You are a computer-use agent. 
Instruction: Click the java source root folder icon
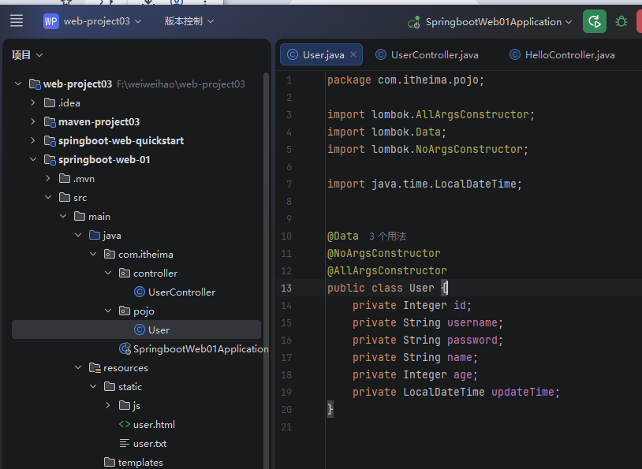pyautogui.click(x=95, y=235)
